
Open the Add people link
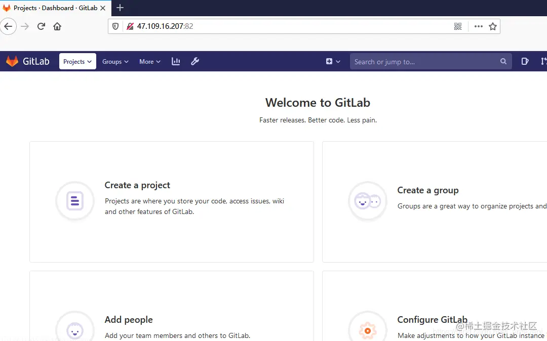pyautogui.click(x=129, y=320)
